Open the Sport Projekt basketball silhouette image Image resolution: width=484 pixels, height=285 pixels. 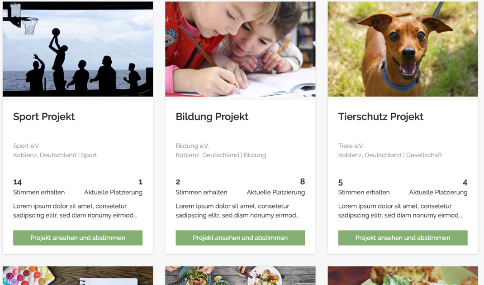pos(78,49)
